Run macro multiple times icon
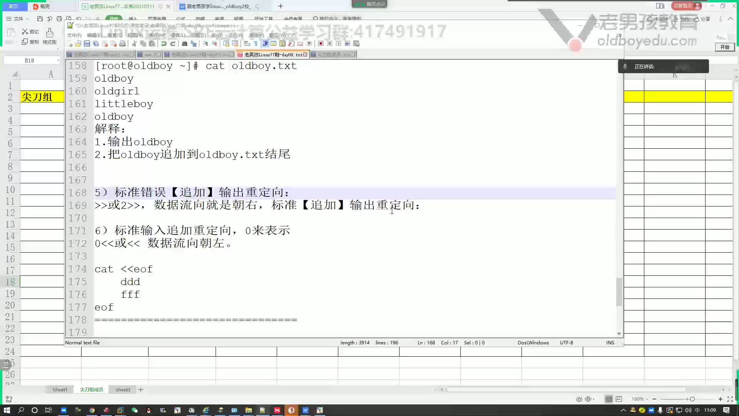 pyautogui.click(x=347, y=44)
